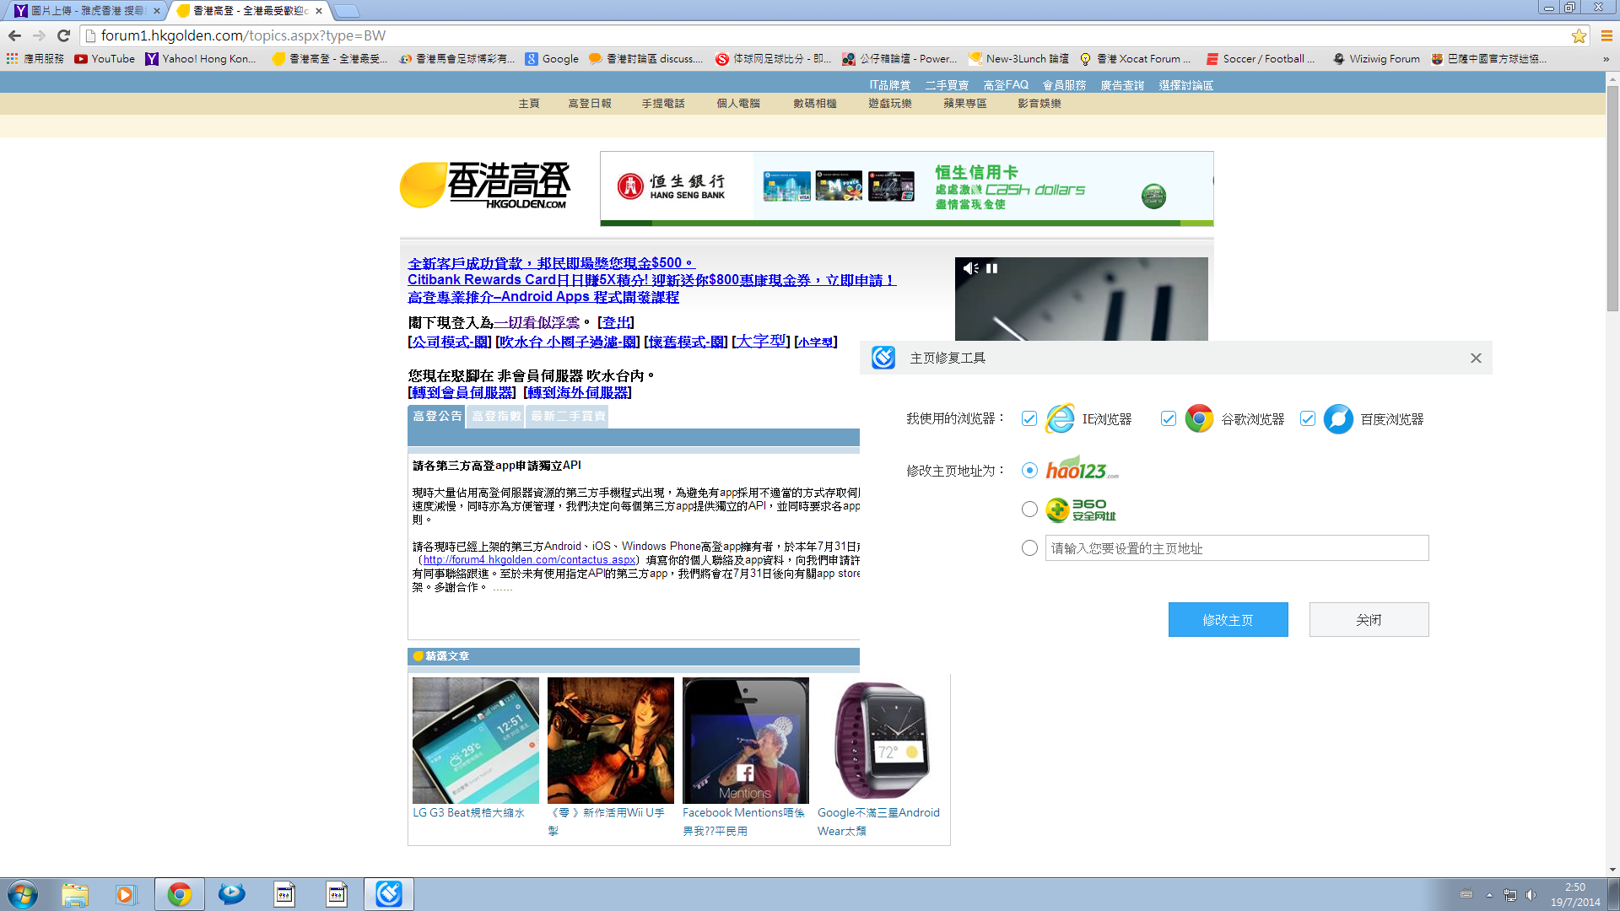The width and height of the screenshot is (1620, 911).
Task: Open the Windows Start menu
Action: click(22, 894)
